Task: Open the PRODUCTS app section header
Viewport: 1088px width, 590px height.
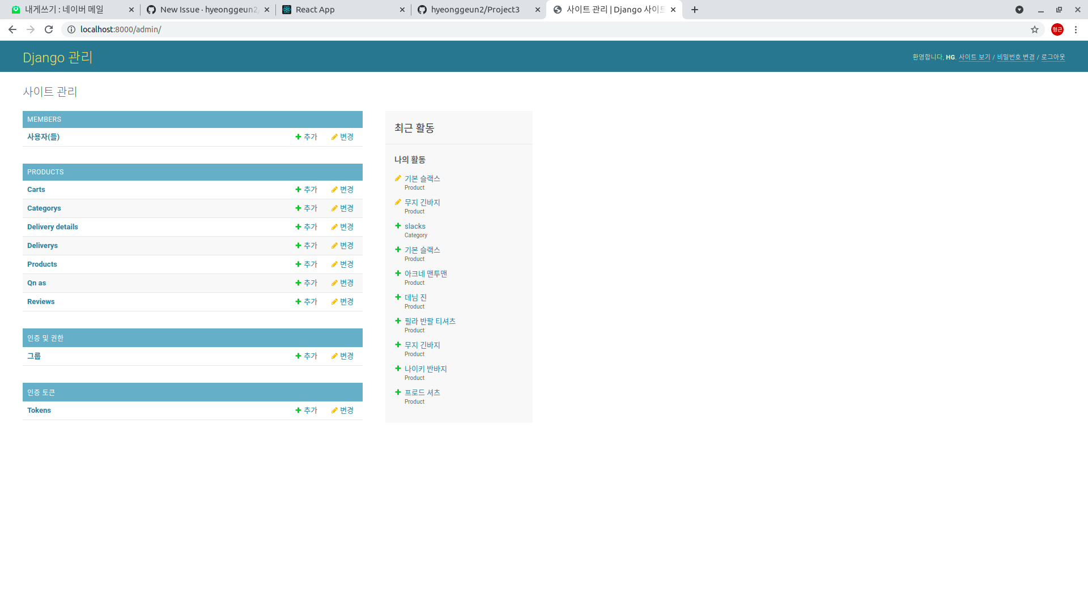Action: [45, 172]
